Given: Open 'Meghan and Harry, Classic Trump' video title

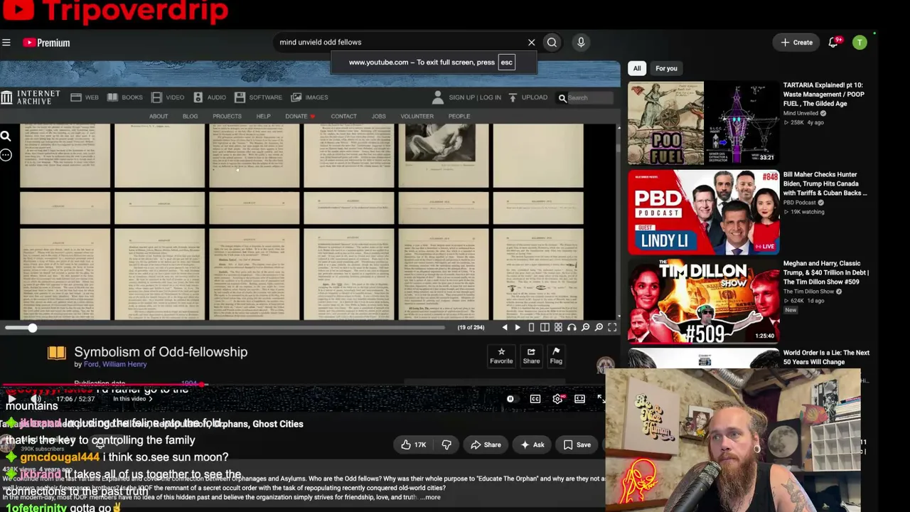Looking at the screenshot, I should tap(825, 272).
